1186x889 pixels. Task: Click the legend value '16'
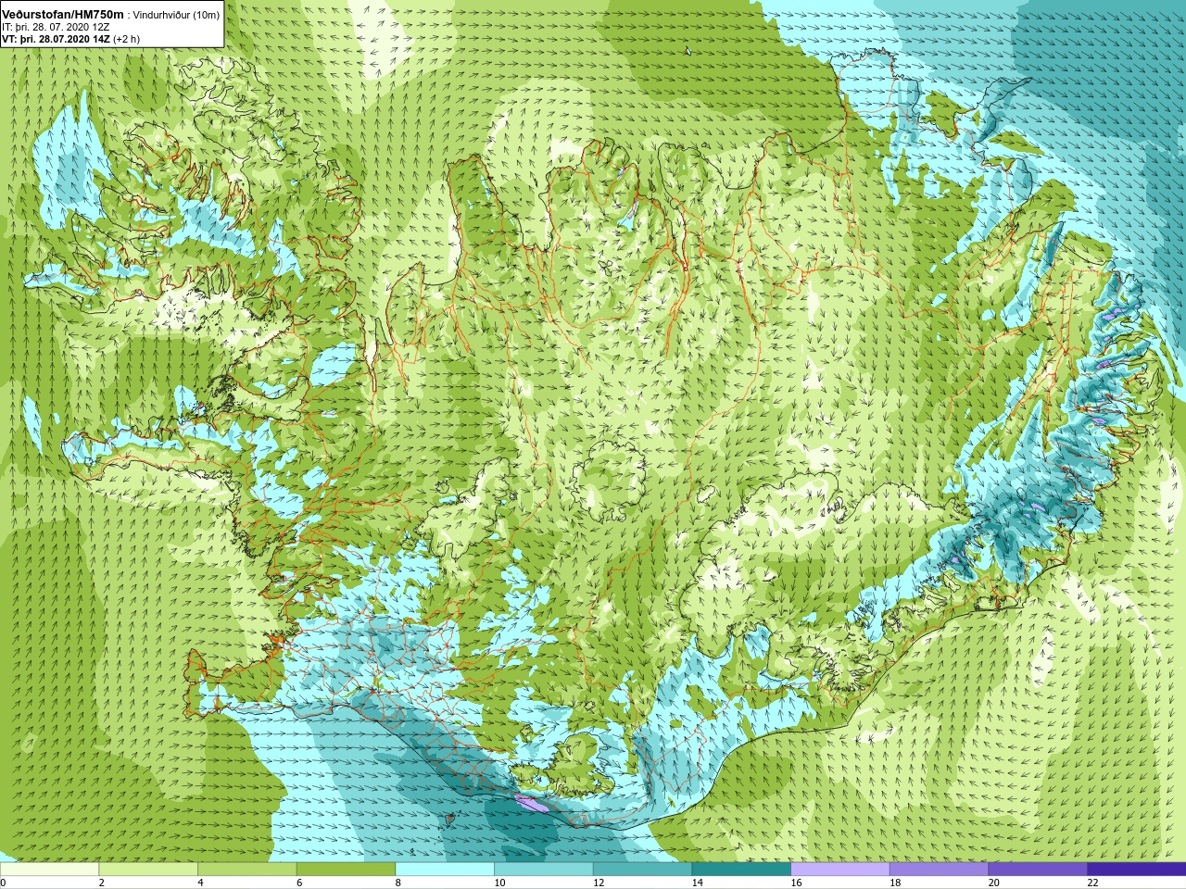796,883
